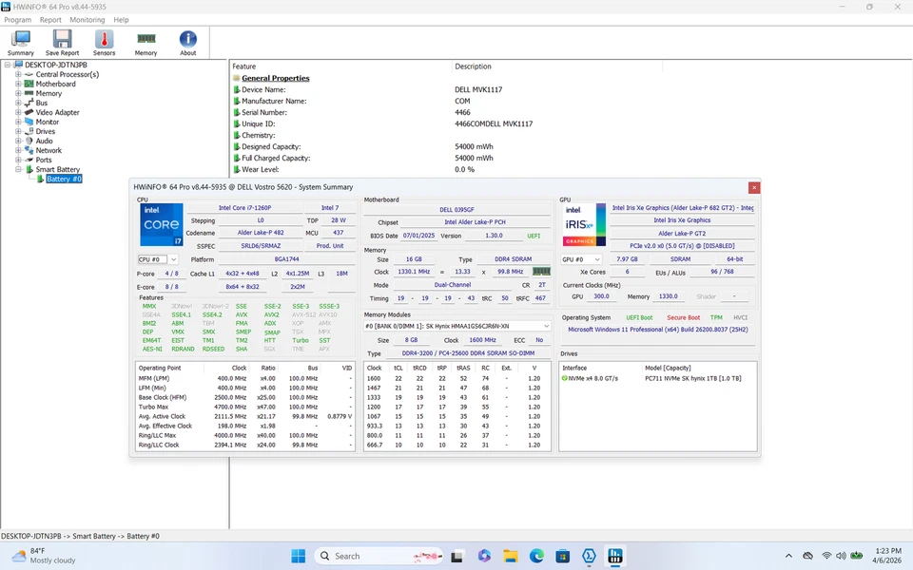The width and height of the screenshot is (913, 570).
Task: Open Microsoft Store from the taskbar
Action: tap(562, 556)
